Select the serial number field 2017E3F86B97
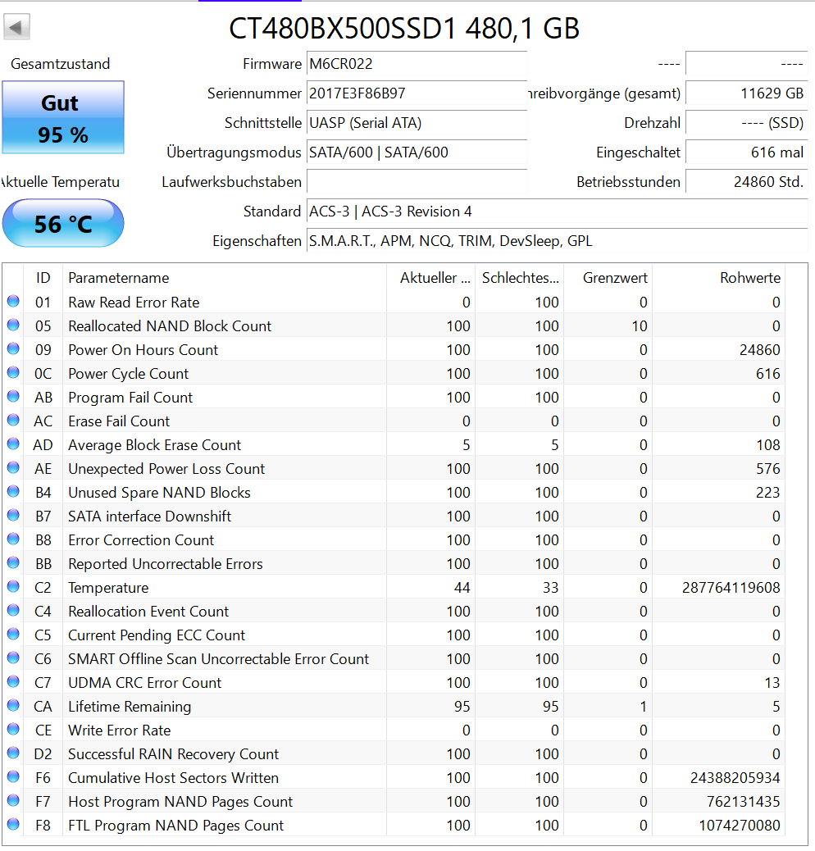815x851 pixels. 417,93
